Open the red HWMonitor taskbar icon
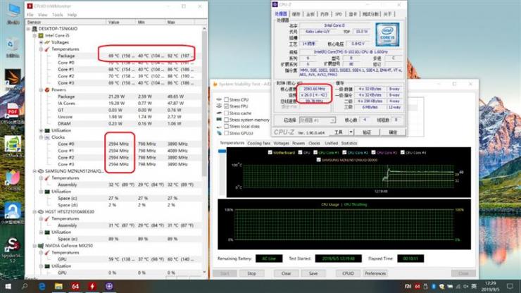 tap(92, 287)
